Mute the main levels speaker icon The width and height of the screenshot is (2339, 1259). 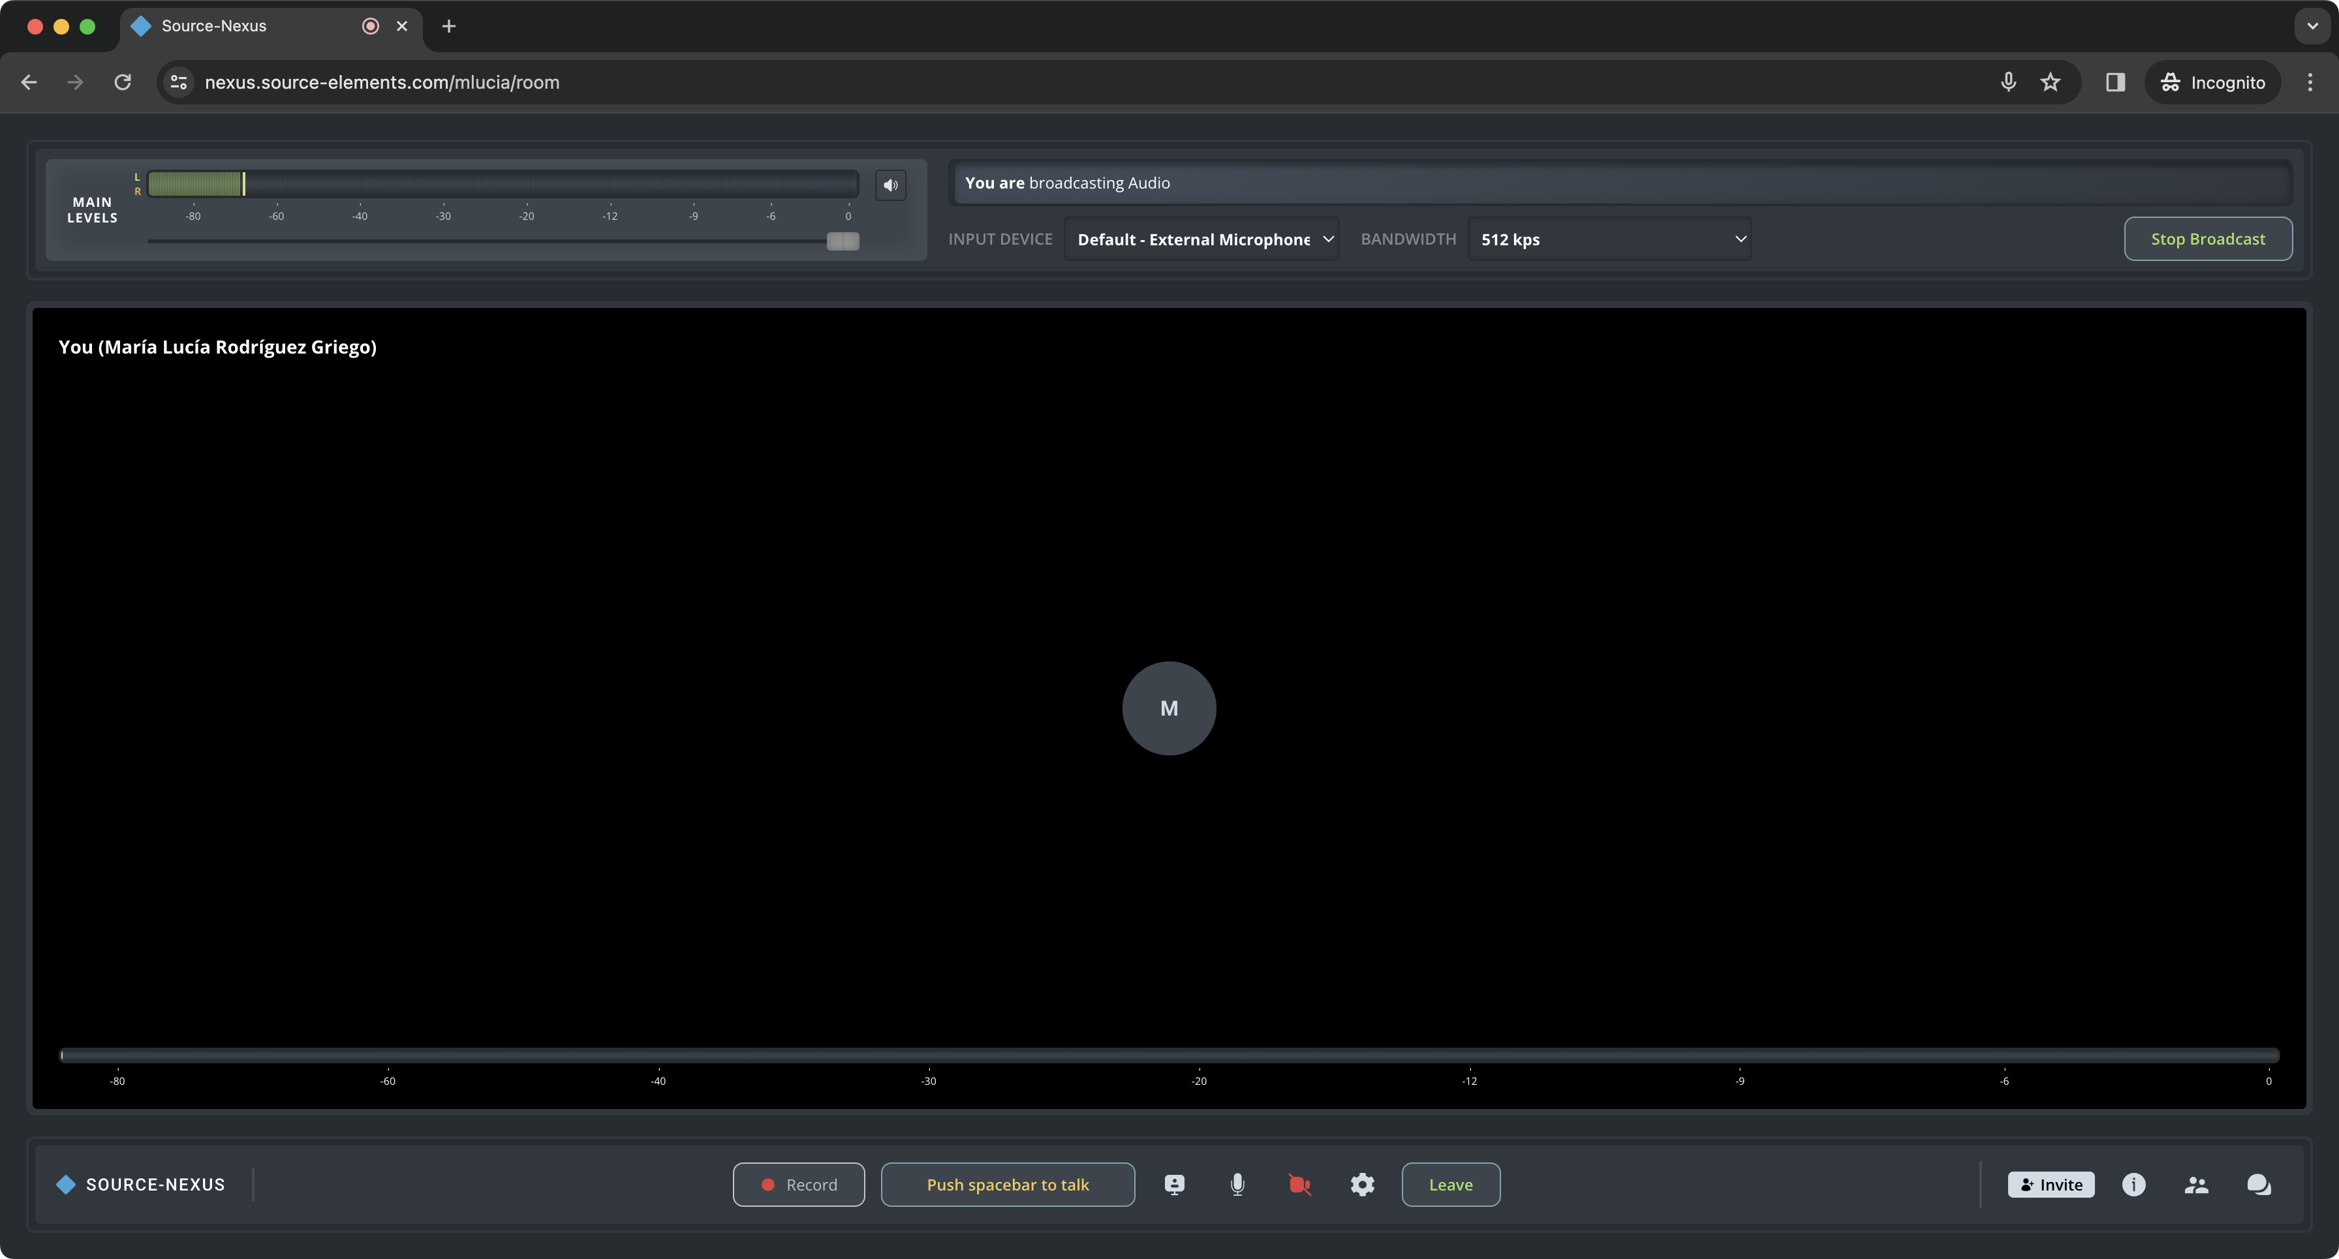890,185
